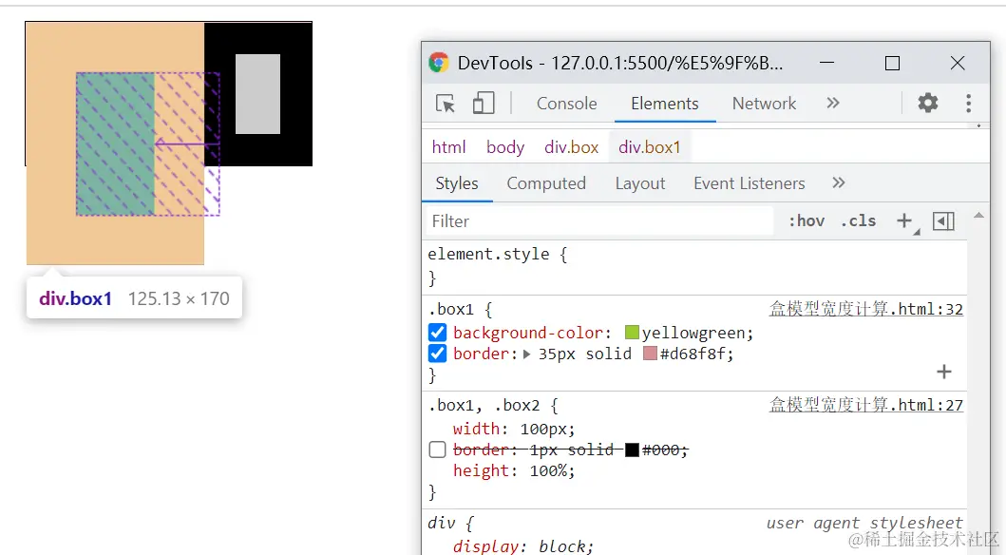Select div.box in the breadcrumb
The height and width of the screenshot is (555, 1006).
pos(571,147)
